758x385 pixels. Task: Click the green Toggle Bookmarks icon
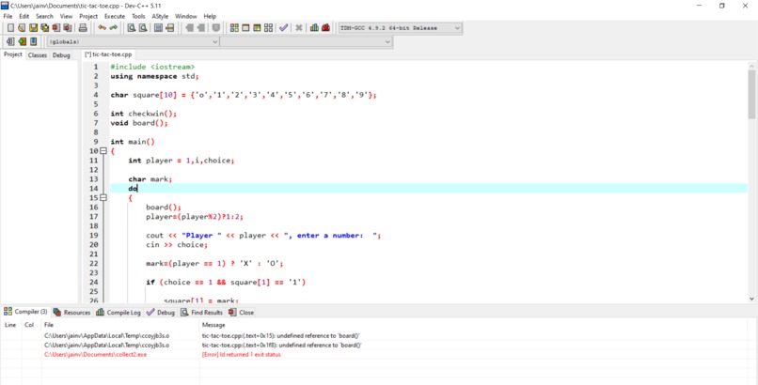(x=22, y=41)
